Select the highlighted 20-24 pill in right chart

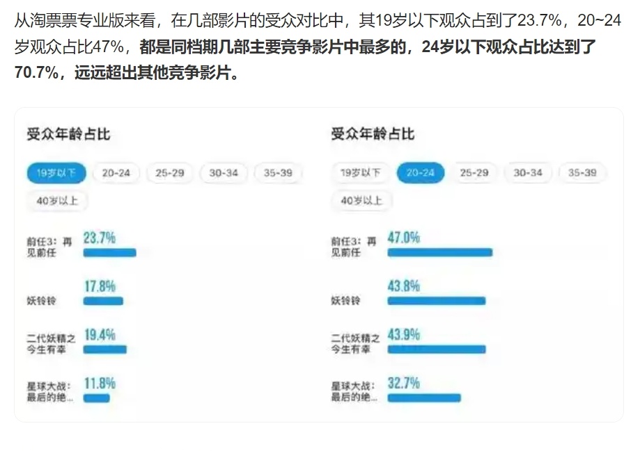coord(419,173)
